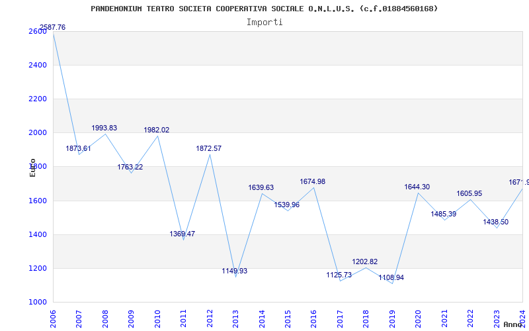Click the 1485.39 data label
Image resolution: width=529 pixels, height=331 pixels.
(444, 214)
